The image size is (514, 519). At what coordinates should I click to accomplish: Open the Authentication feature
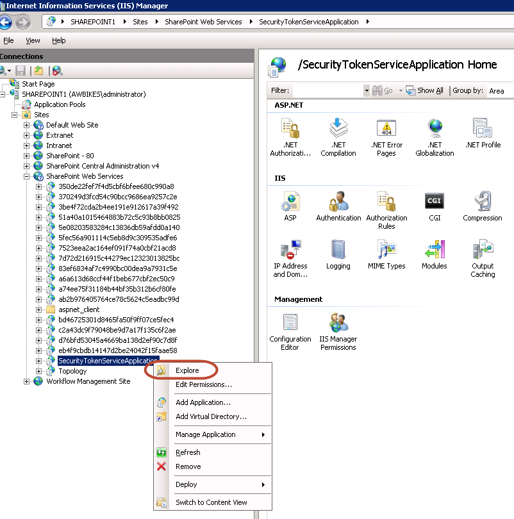point(338,206)
